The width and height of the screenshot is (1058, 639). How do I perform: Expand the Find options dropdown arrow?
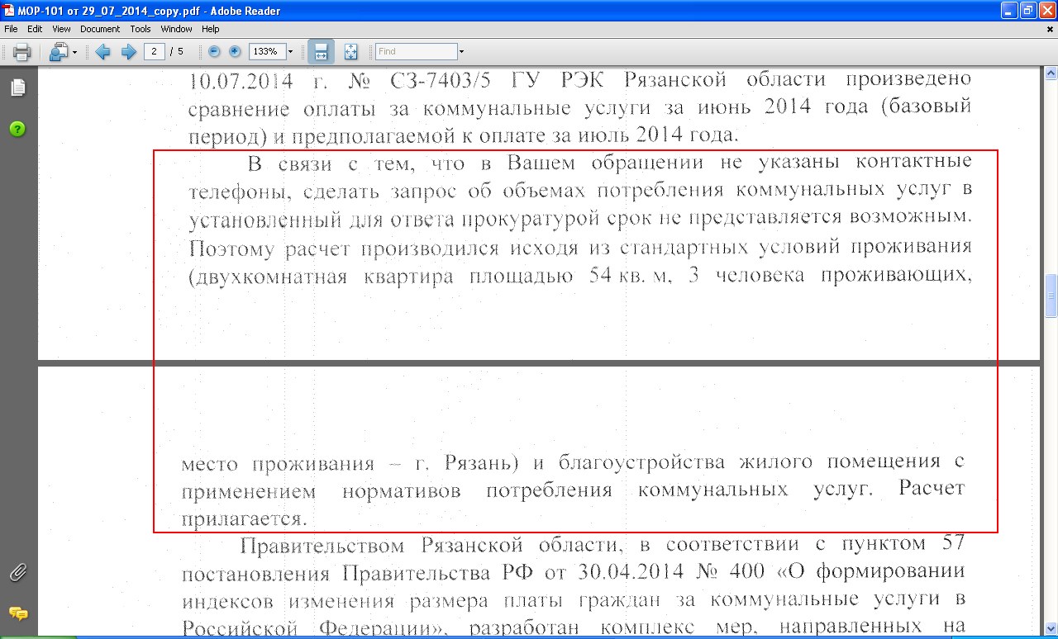pos(461,52)
